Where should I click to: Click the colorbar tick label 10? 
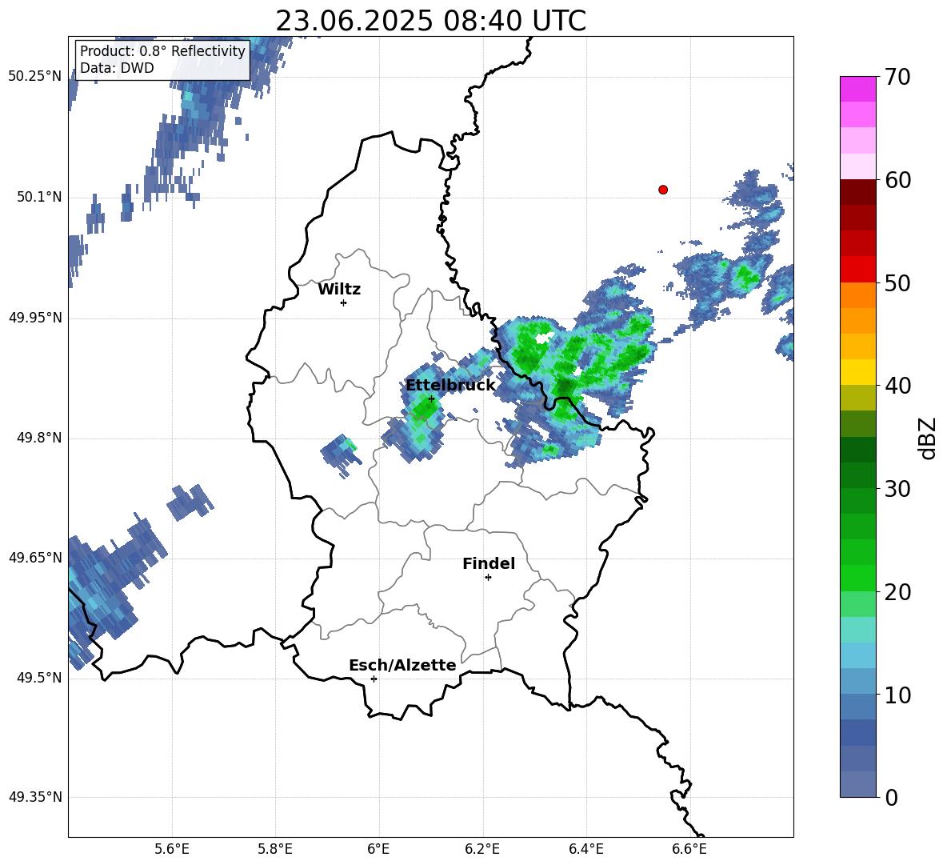pyautogui.click(x=897, y=695)
